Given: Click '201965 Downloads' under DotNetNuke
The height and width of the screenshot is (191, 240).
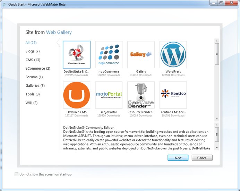Looking at the screenshot, I should [77, 75].
